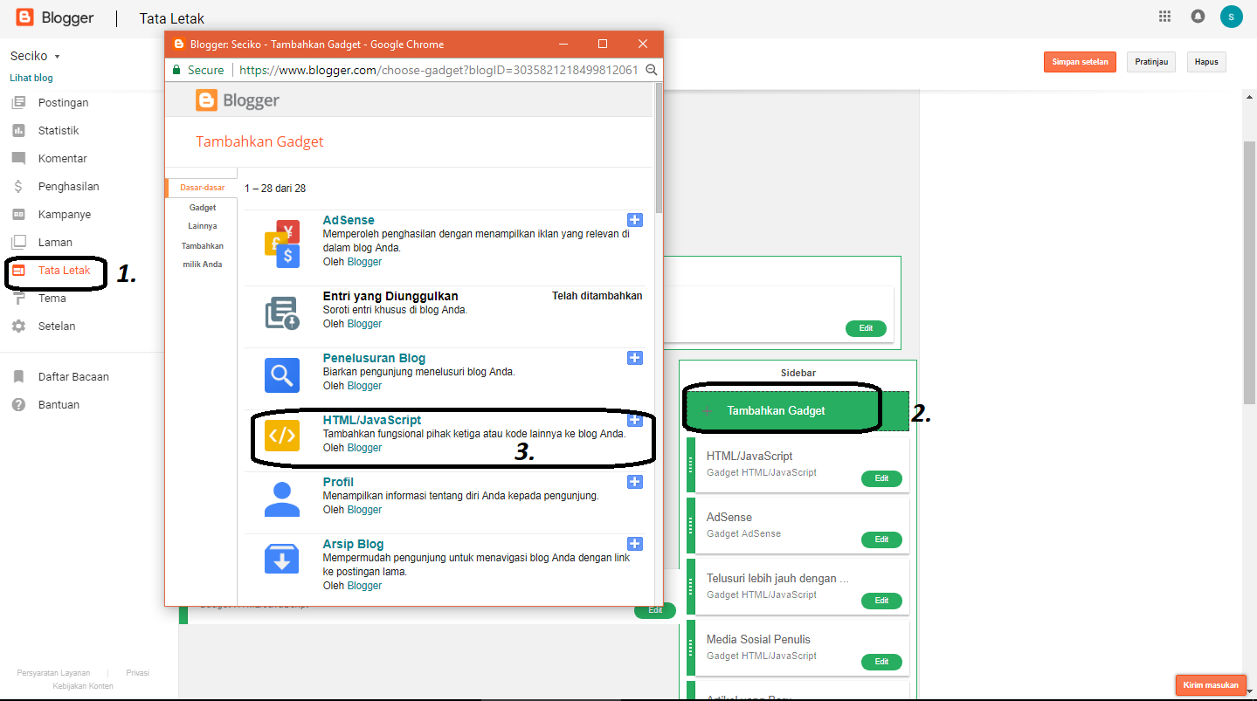Click the Entri yang Diunggulkan icon
The height and width of the screenshot is (701, 1257).
coord(282,313)
